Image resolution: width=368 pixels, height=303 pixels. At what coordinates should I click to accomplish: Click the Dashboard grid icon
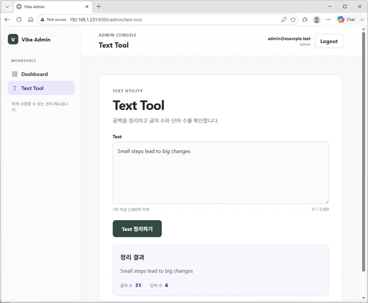(x=15, y=74)
